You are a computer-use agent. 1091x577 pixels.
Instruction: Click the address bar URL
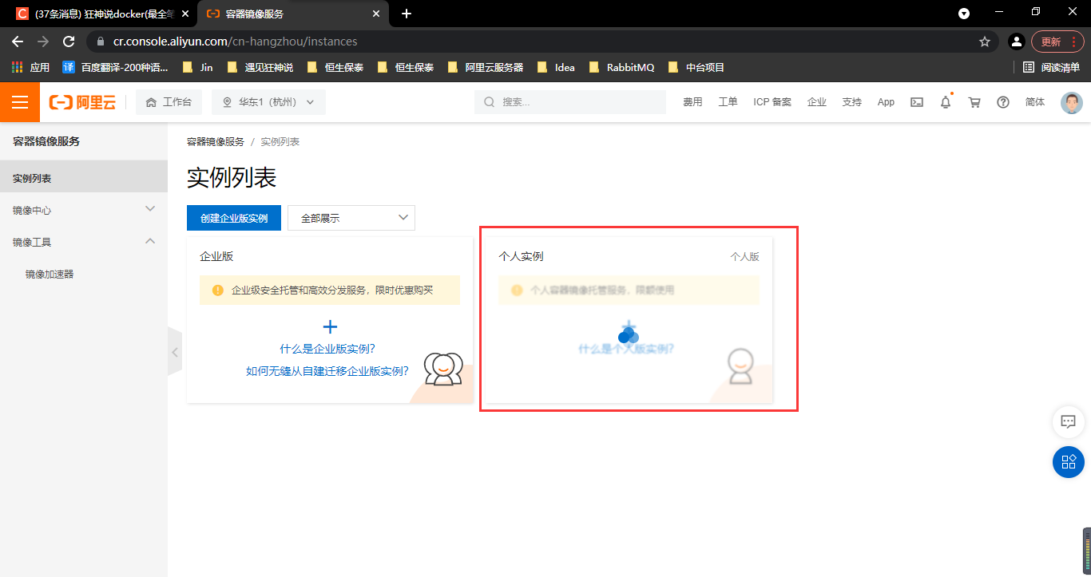pyautogui.click(x=236, y=41)
